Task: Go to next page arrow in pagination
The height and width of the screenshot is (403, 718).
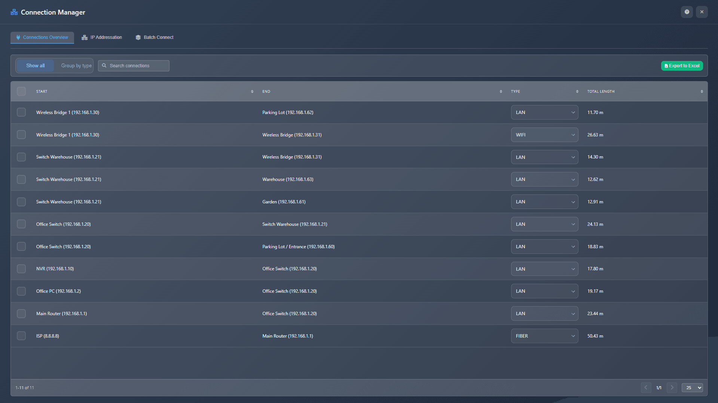Action: click(x=672, y=388)
